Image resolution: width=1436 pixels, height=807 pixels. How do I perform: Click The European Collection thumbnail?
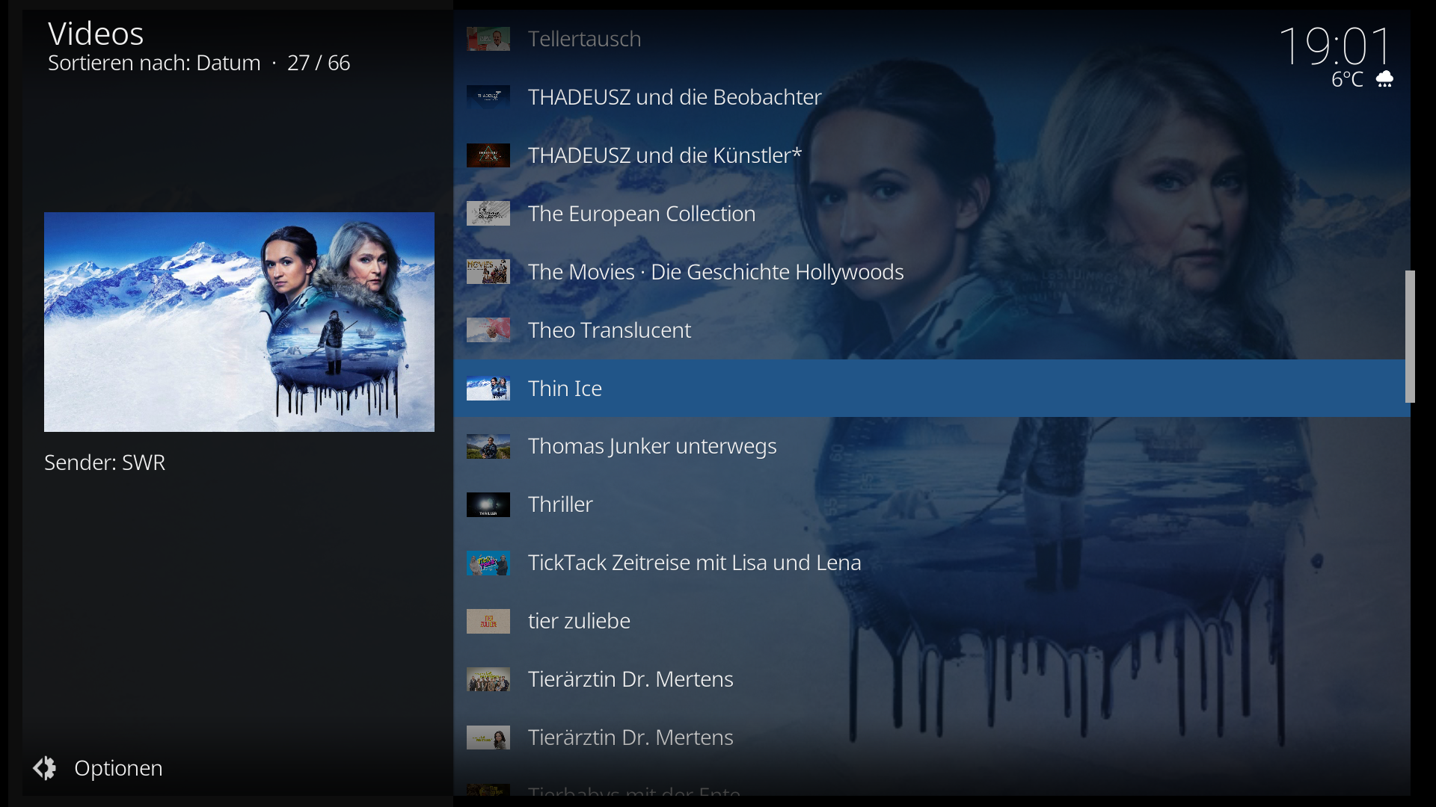tap(488, 214)
